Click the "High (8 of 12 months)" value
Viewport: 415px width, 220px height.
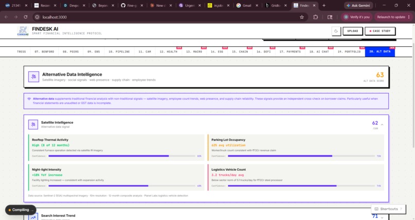coord(50,145)
